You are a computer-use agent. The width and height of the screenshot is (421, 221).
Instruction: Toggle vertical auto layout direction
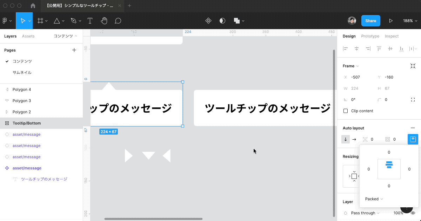point(345,139)
